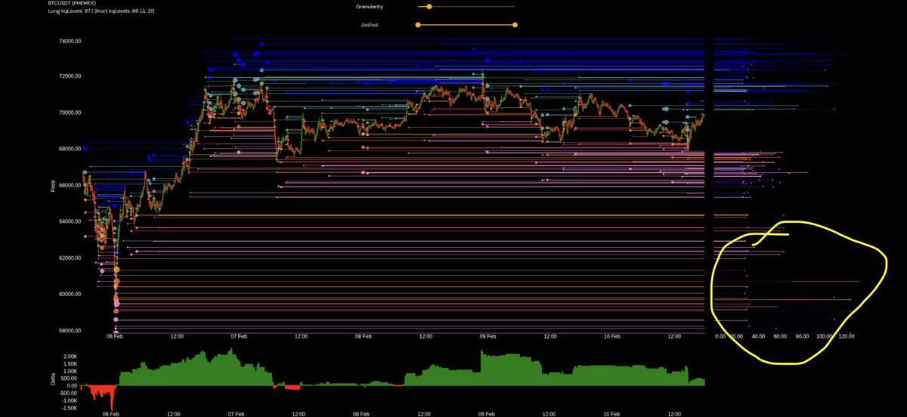Screen dimensions: 907x417
Task: Click the 64000.00 price axis tick
Action: click(x=70, y=221)
